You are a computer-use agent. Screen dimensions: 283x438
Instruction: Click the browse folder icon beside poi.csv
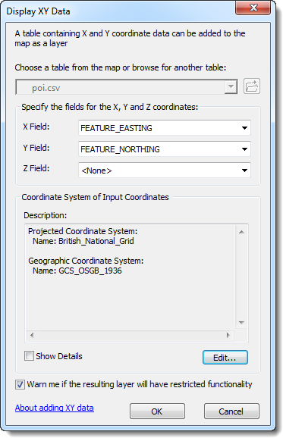point(252,86)
